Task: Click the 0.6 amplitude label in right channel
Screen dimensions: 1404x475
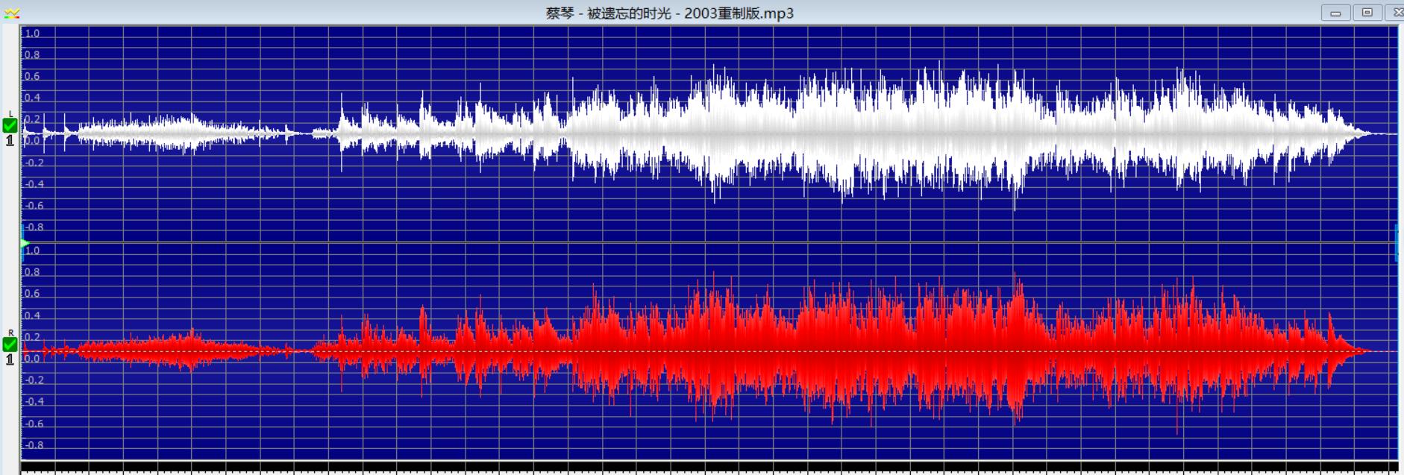Action: tap(32, 294)
